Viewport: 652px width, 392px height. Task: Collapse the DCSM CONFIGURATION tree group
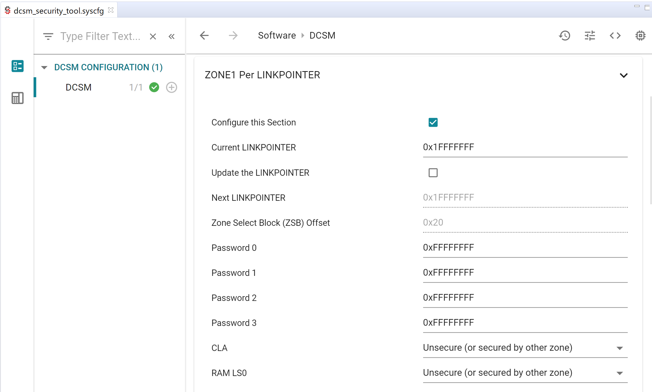pyautogui.click(x=44, y=67)
